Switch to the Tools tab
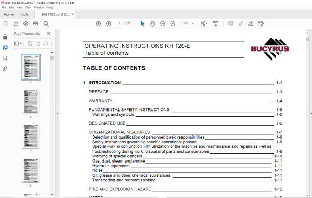The image size is (312, 198). pos(24,14)
